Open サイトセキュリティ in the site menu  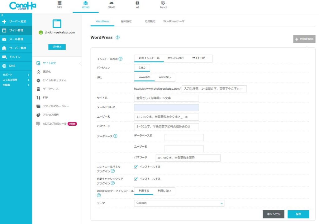[x=55, y=80]
